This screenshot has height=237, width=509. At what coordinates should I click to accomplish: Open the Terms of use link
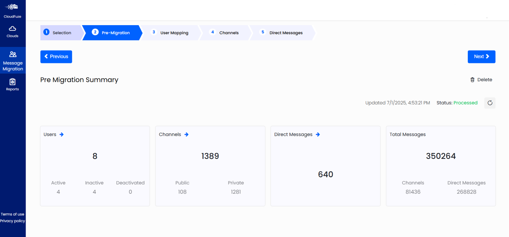point(13,214)
